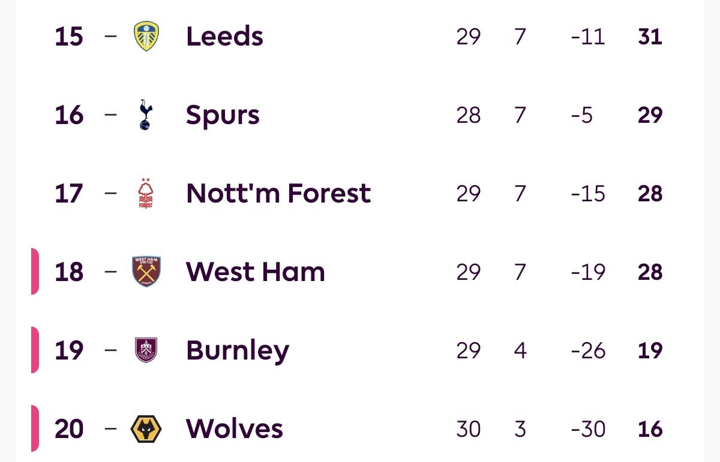Click Leeds' 31 points total
The height and width of the screenshot is (462, 720).
(650, 37)
